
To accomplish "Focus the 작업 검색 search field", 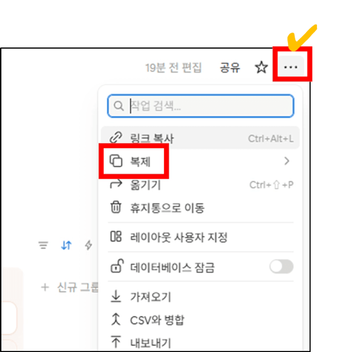I will click(200, 106).
